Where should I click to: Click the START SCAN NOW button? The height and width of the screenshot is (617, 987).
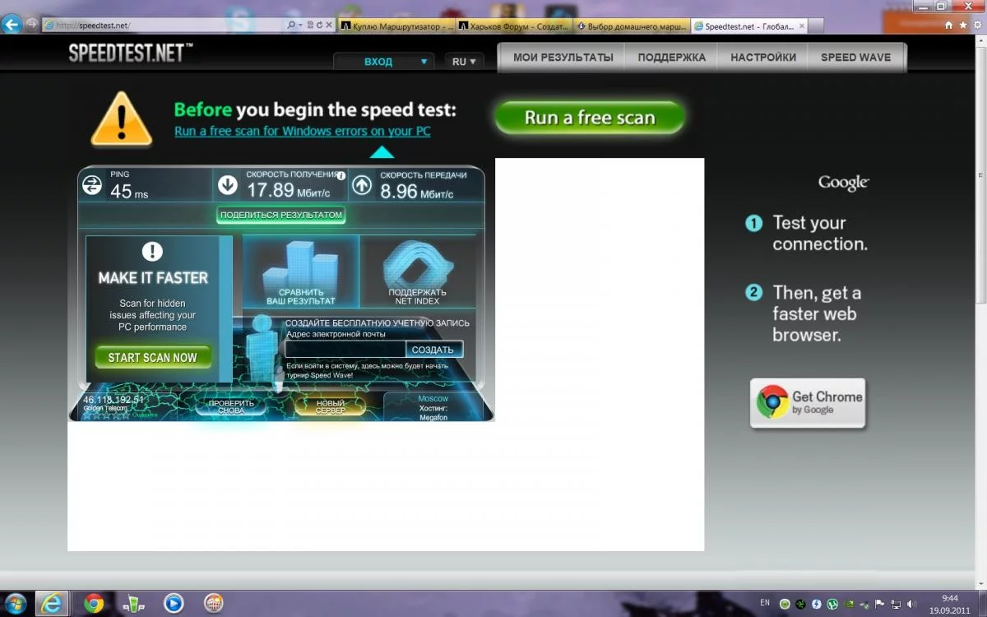click(x=153, y=358)
